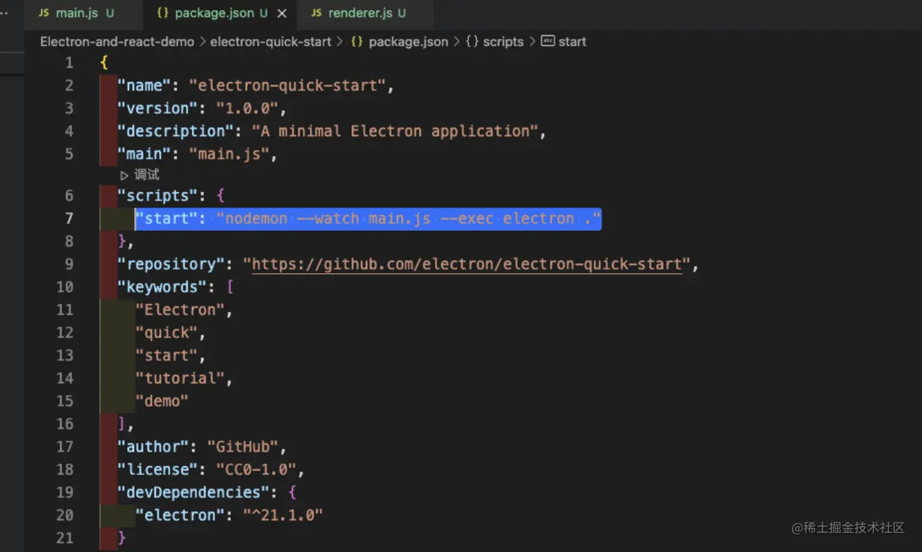
Task: Click the "GitHub" author value
Action: pos(243,446)
